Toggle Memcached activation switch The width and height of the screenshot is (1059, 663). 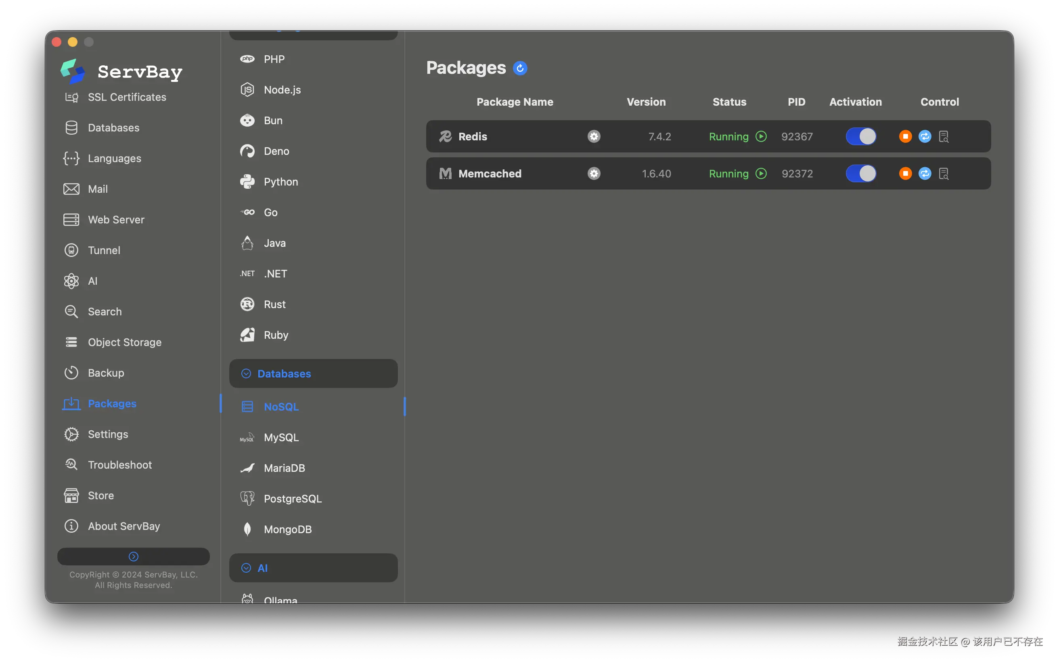pyautogui.click(x=861, y=174)
